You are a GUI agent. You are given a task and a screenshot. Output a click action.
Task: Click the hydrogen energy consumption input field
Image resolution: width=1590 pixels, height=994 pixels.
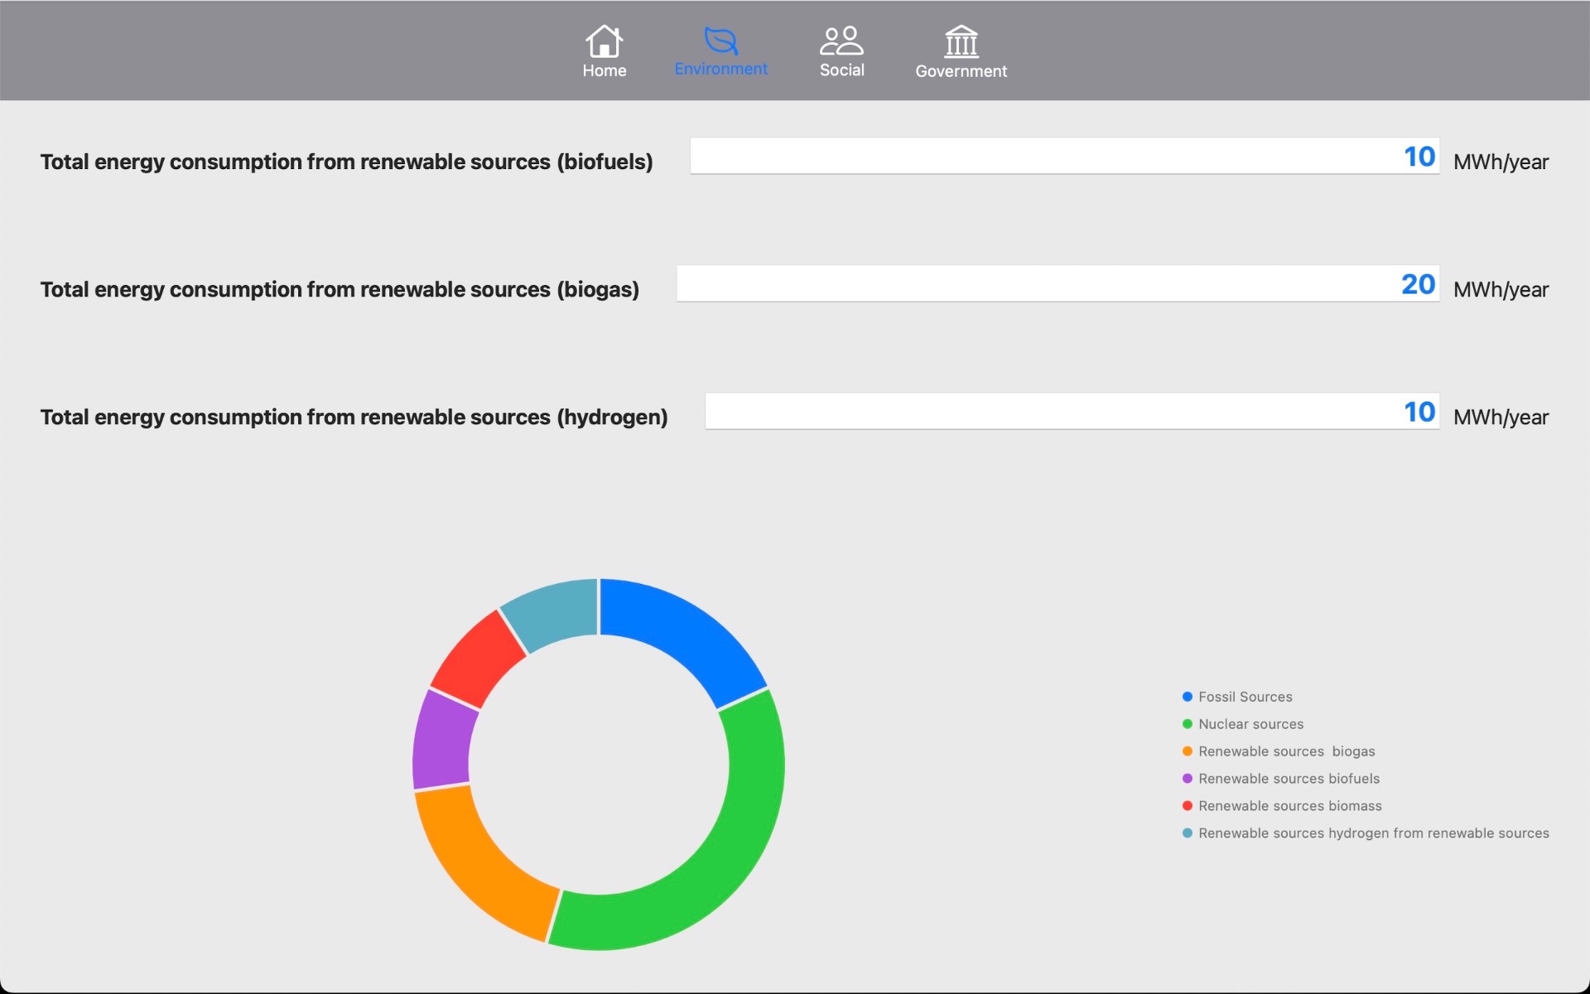[x=1072, y=411]
